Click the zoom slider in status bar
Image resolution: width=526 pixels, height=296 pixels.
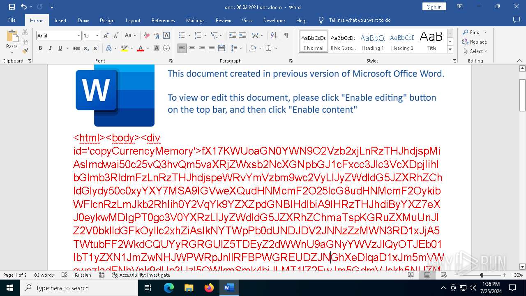pyautogui.click(x=482, y=275)
